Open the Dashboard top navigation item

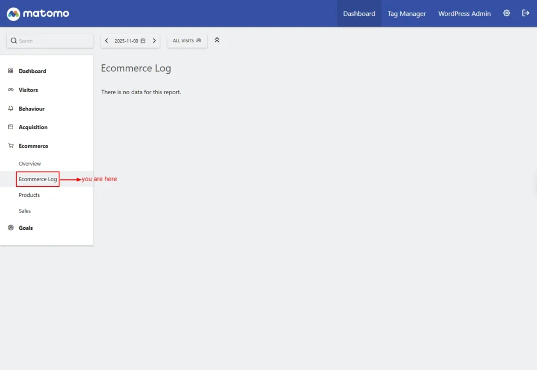tap(359, 14)
